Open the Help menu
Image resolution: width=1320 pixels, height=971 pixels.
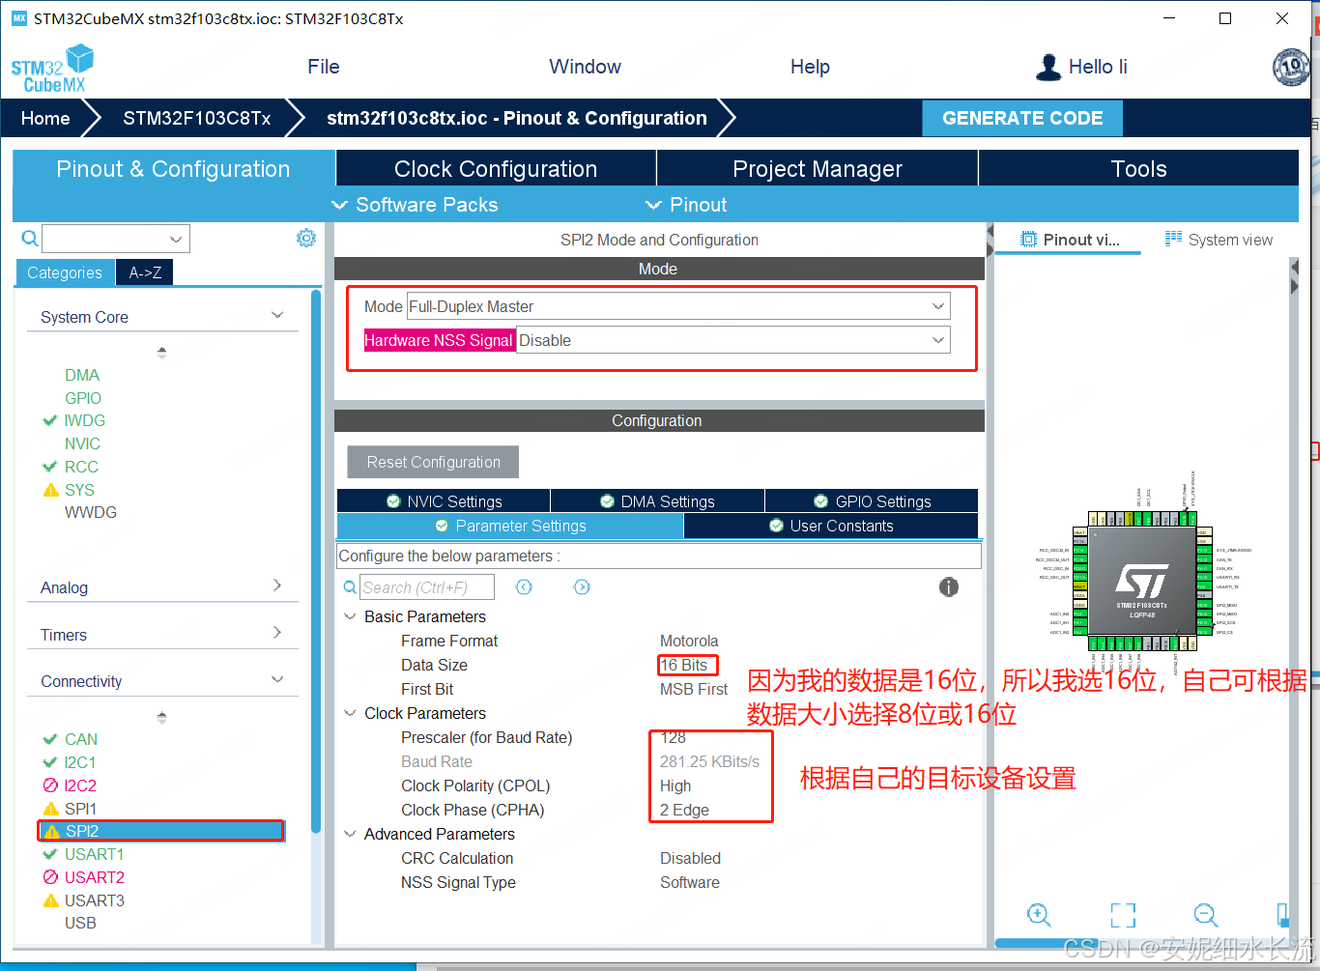click(x=810, y=67)
